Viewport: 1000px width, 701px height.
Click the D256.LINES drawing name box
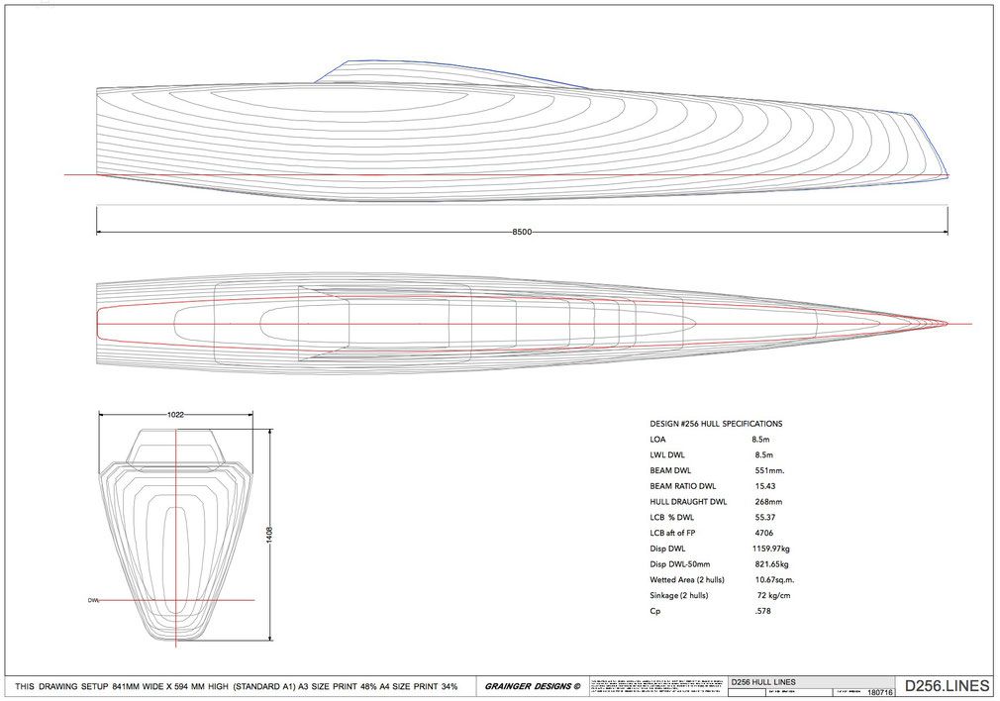click(x=943, y=685)
